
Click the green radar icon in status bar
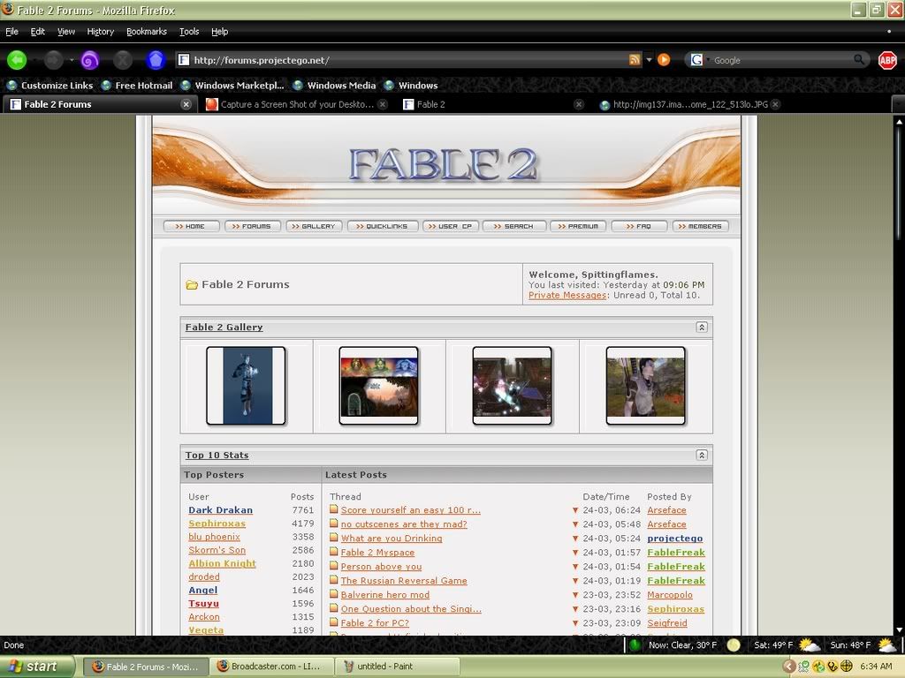635,645
